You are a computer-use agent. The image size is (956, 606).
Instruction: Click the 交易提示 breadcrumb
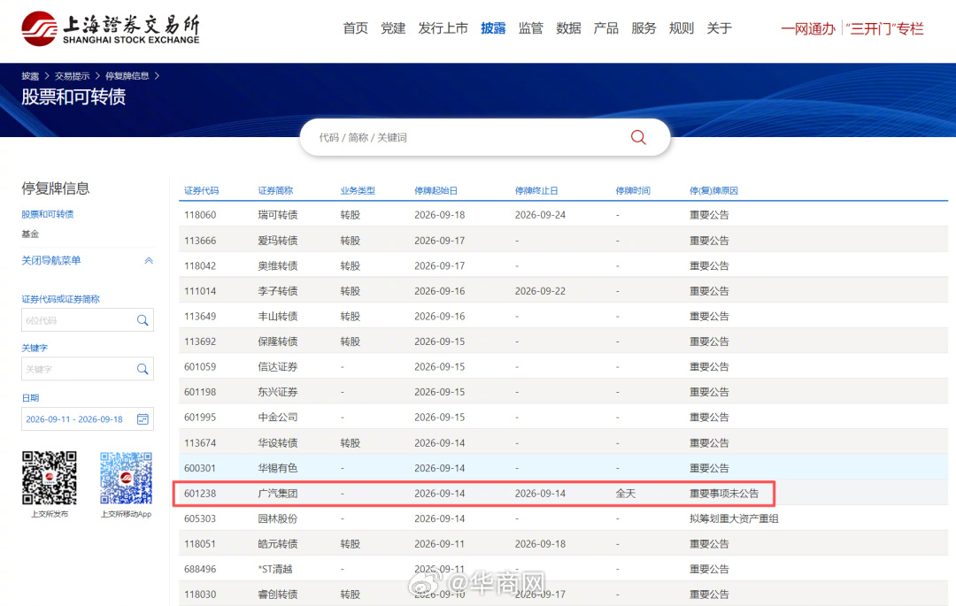tap(72, 76)
